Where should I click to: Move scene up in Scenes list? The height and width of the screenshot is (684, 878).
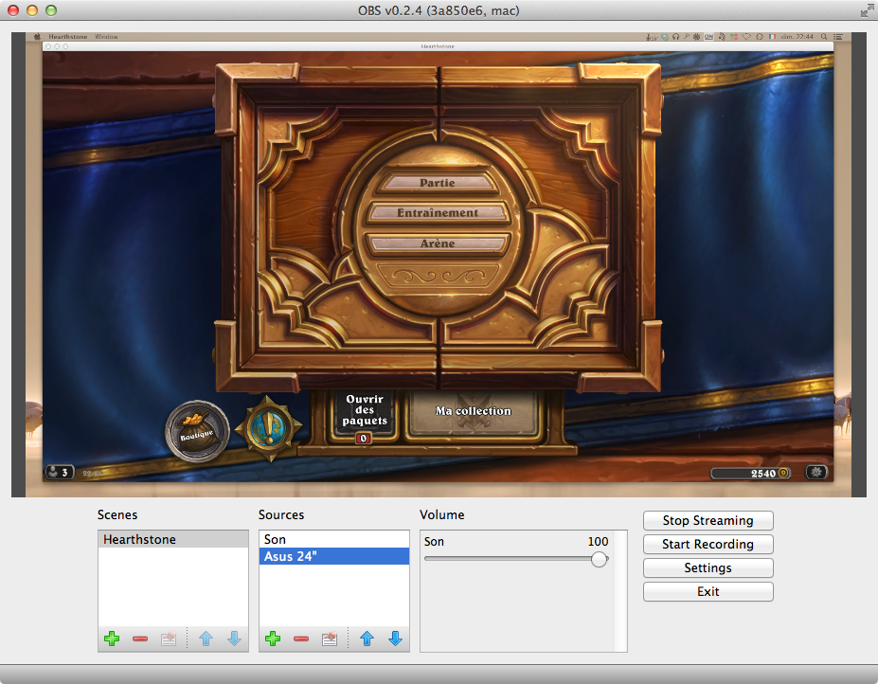tap(206, 639)
